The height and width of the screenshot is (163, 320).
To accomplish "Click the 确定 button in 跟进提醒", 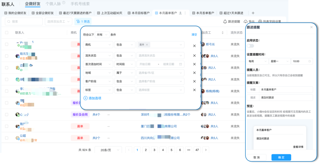I will [281, 157].
